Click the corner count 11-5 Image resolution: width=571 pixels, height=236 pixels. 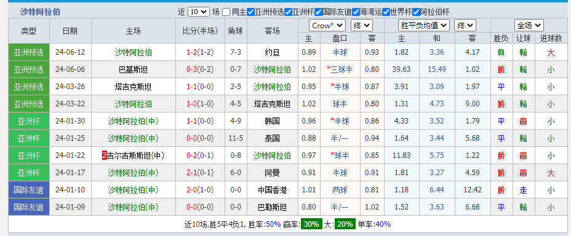tap(236, 138)
